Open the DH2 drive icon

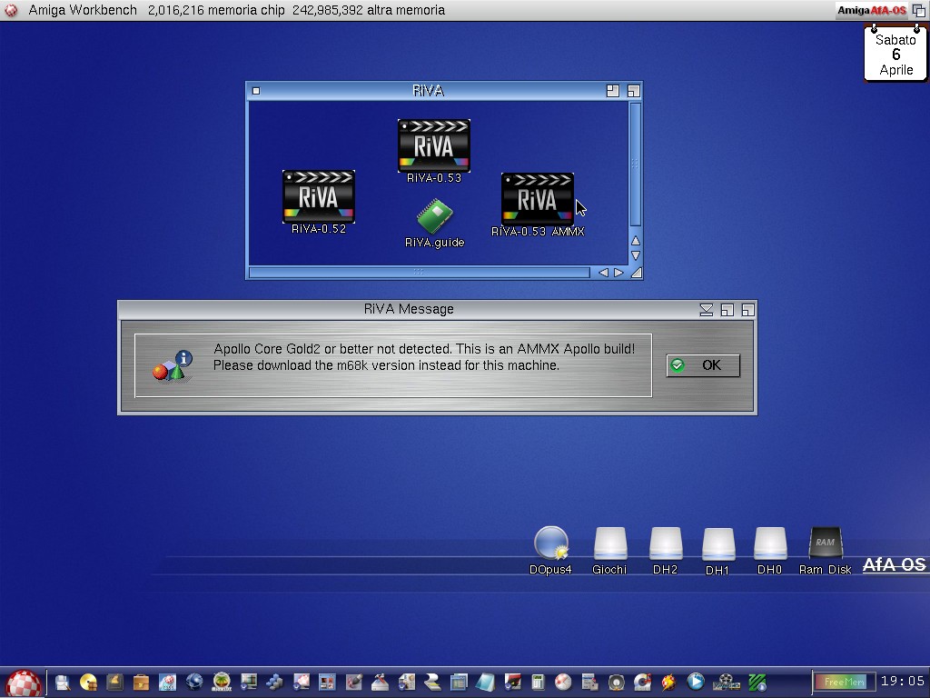click(x=665, y=544)
